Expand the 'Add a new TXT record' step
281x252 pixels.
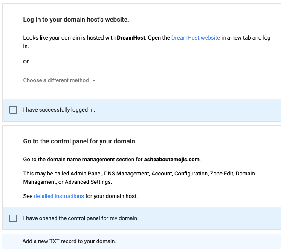[x=69, y=241]
